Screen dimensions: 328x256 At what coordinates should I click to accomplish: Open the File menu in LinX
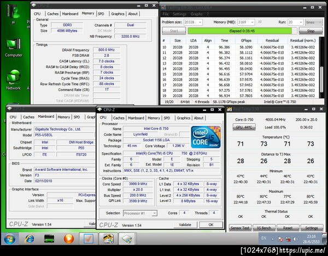166,14
